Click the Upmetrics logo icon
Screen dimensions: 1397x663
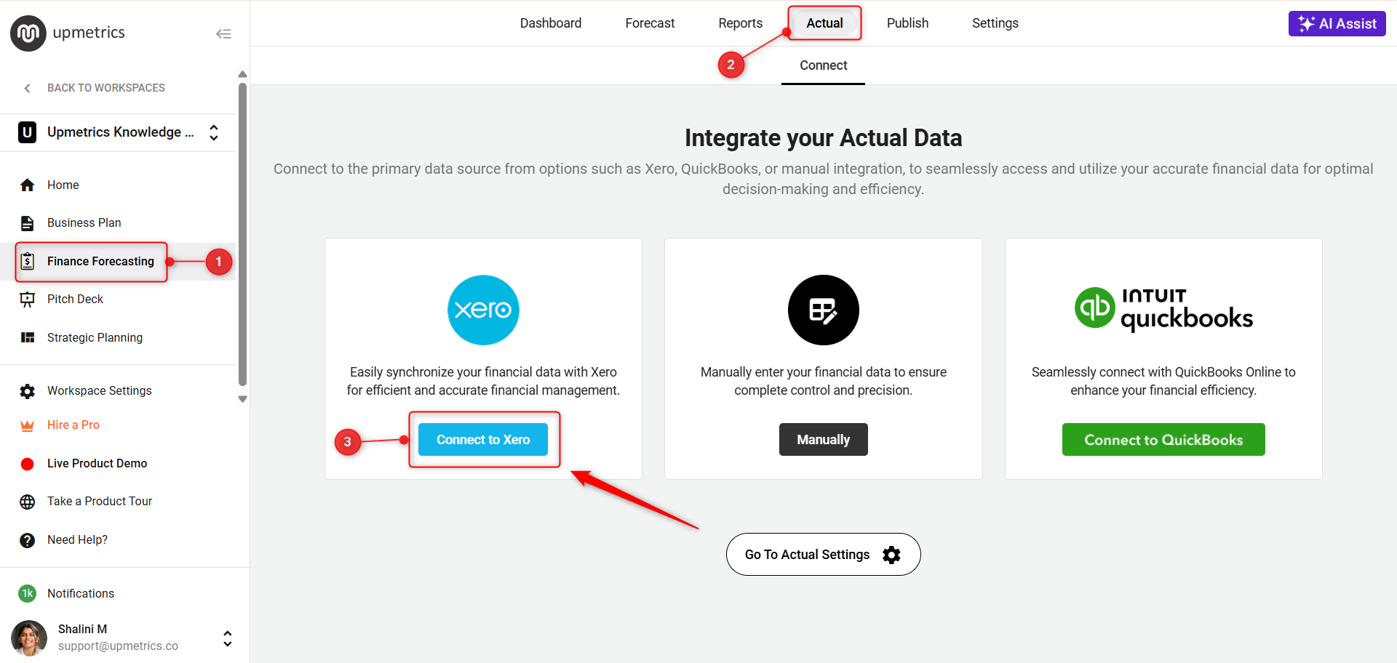[28, 33]
